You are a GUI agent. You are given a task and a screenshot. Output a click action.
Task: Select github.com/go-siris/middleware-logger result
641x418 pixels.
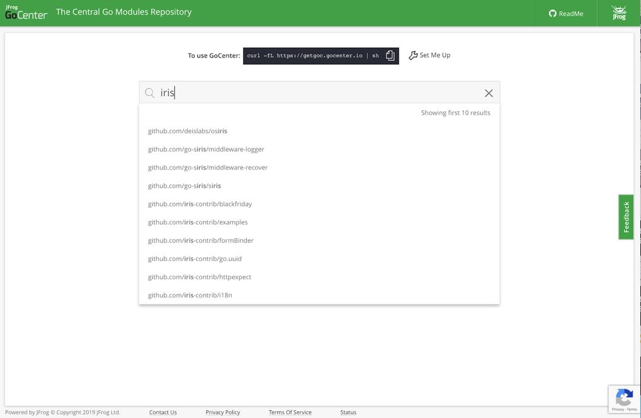point(319,150)
